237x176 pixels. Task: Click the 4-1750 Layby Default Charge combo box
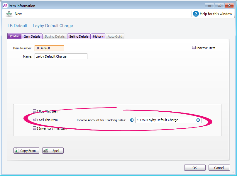click(165, 120)
